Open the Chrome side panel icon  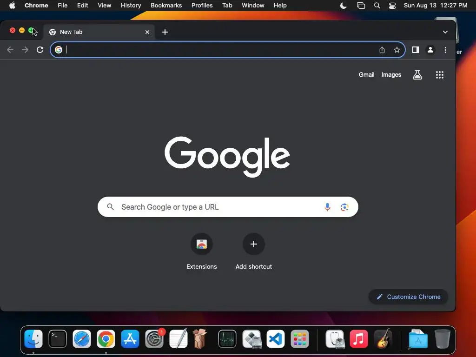click(x=415, y=50)
